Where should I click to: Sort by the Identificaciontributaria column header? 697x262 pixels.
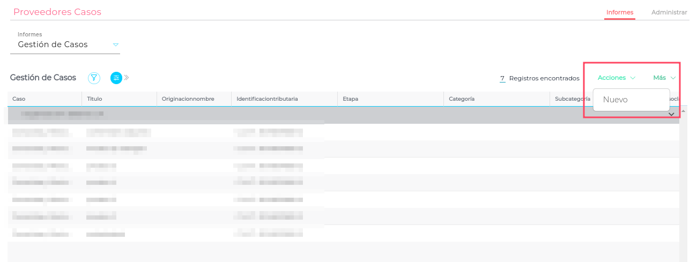284,99
